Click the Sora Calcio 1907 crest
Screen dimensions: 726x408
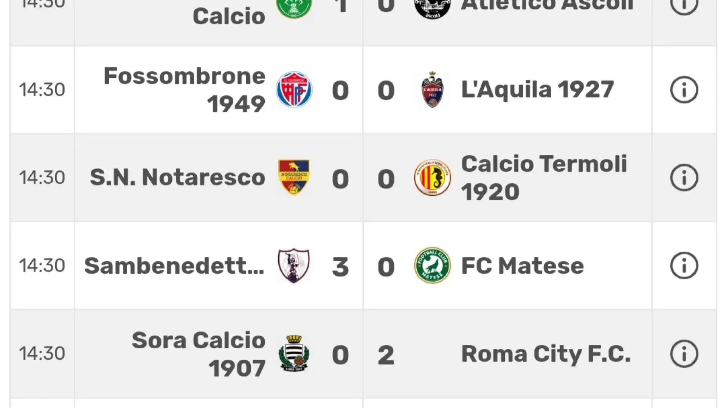point(294,353)
